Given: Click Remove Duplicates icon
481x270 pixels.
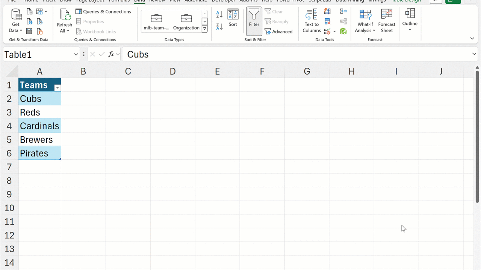Looking at the screenshot, I should coord(327,22).
